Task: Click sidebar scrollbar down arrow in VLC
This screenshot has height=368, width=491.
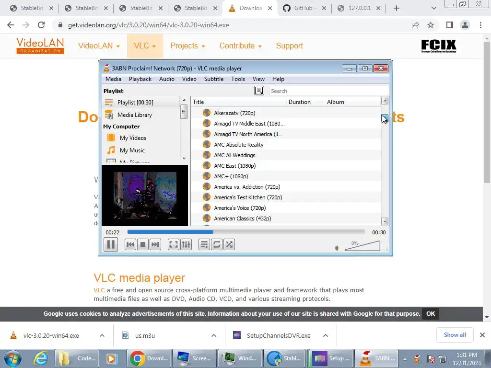Action: pyautogui.click(x=184, y=159)
